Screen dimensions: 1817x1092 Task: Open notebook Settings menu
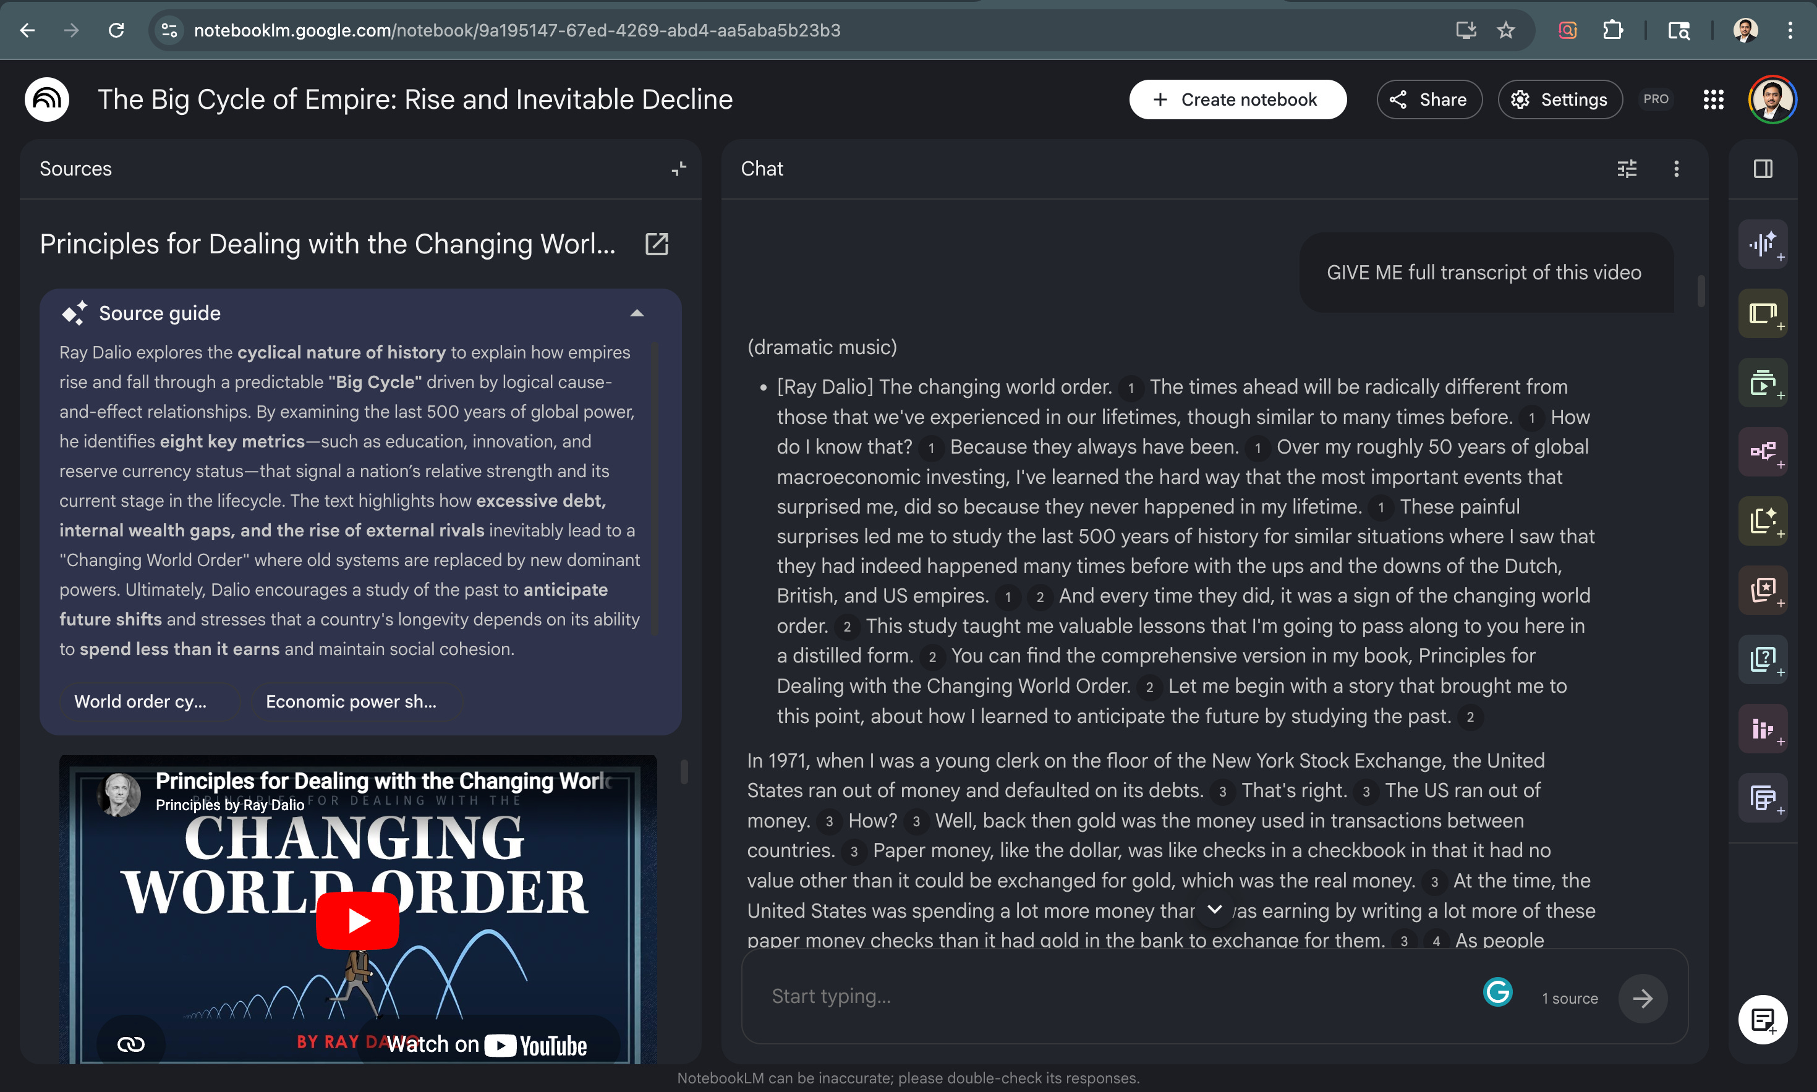click(1560, 99)
